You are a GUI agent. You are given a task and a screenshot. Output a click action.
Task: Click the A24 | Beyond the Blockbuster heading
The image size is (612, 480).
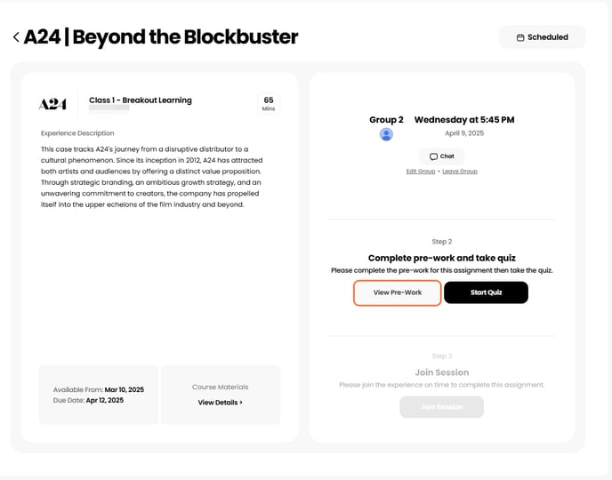pyautogui.click(x=161, y=37)
